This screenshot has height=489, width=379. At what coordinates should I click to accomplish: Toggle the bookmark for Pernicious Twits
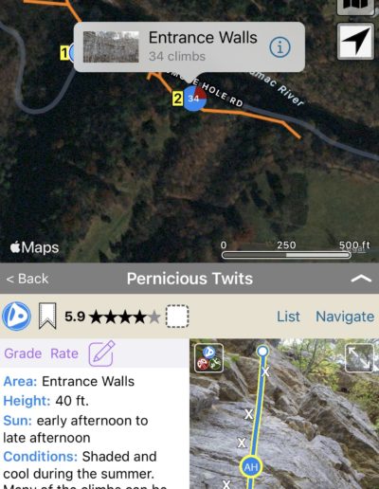coord(47,317)
